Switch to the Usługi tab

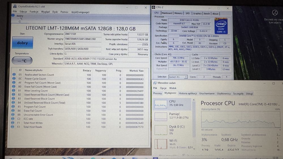249,94
